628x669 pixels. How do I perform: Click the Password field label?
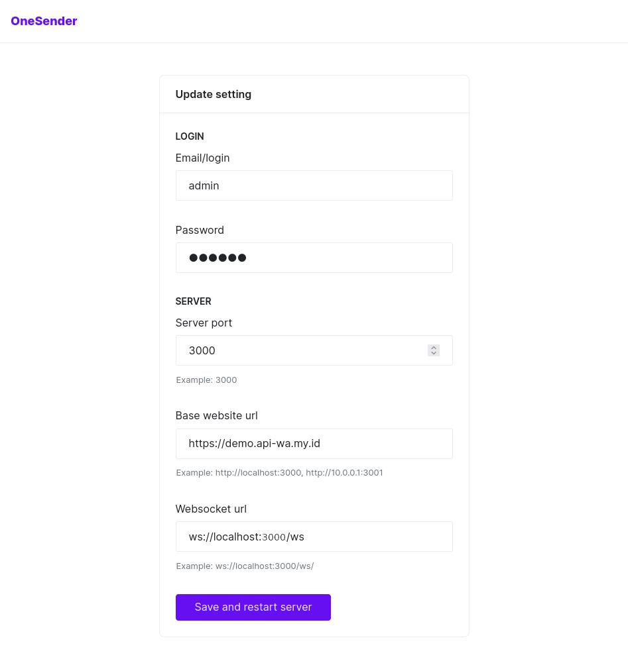(200, 230)
